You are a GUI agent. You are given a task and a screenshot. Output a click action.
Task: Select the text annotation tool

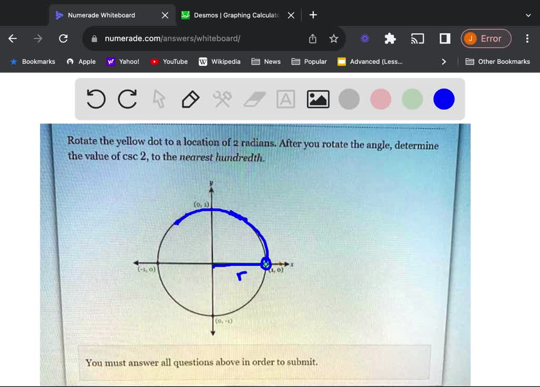pos(286,99)
